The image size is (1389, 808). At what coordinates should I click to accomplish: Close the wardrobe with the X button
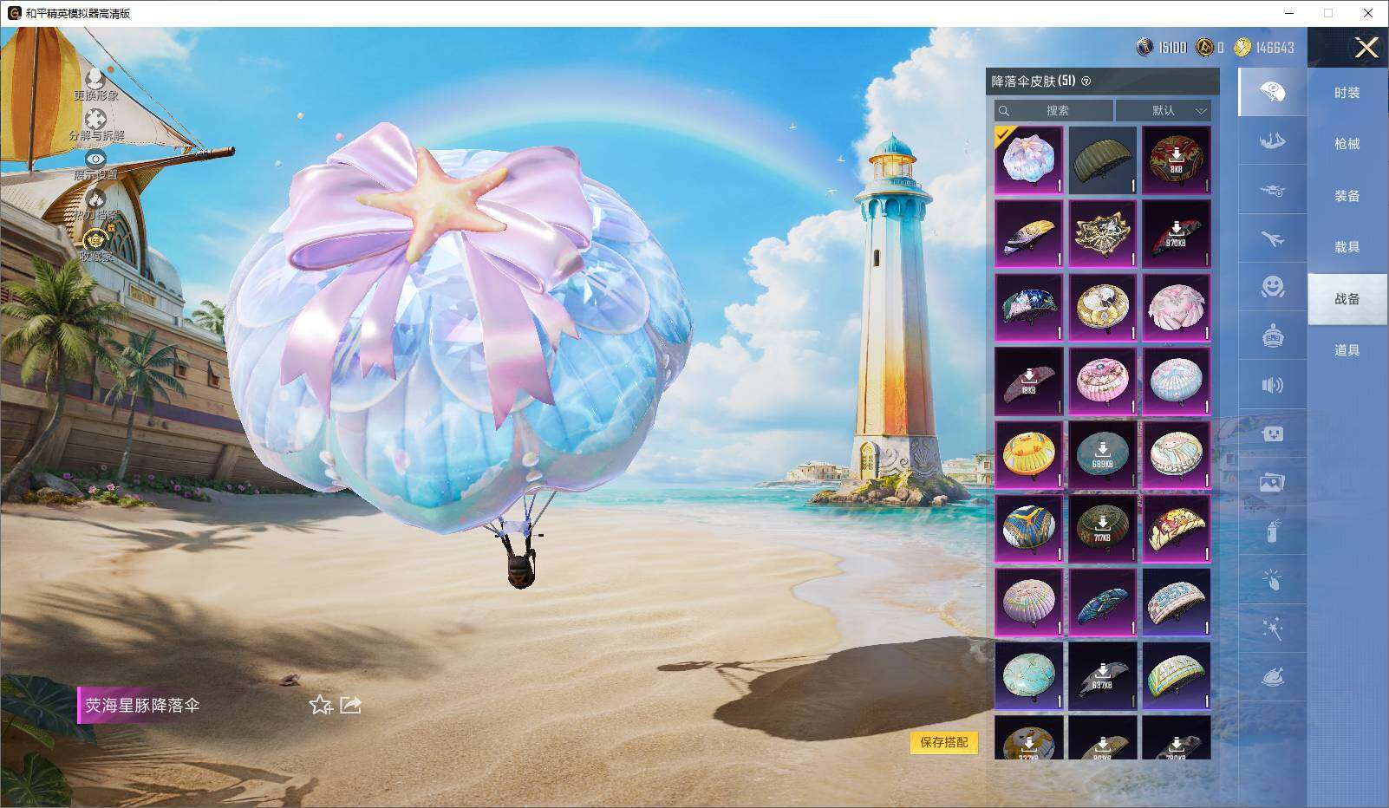[1366, 48]
